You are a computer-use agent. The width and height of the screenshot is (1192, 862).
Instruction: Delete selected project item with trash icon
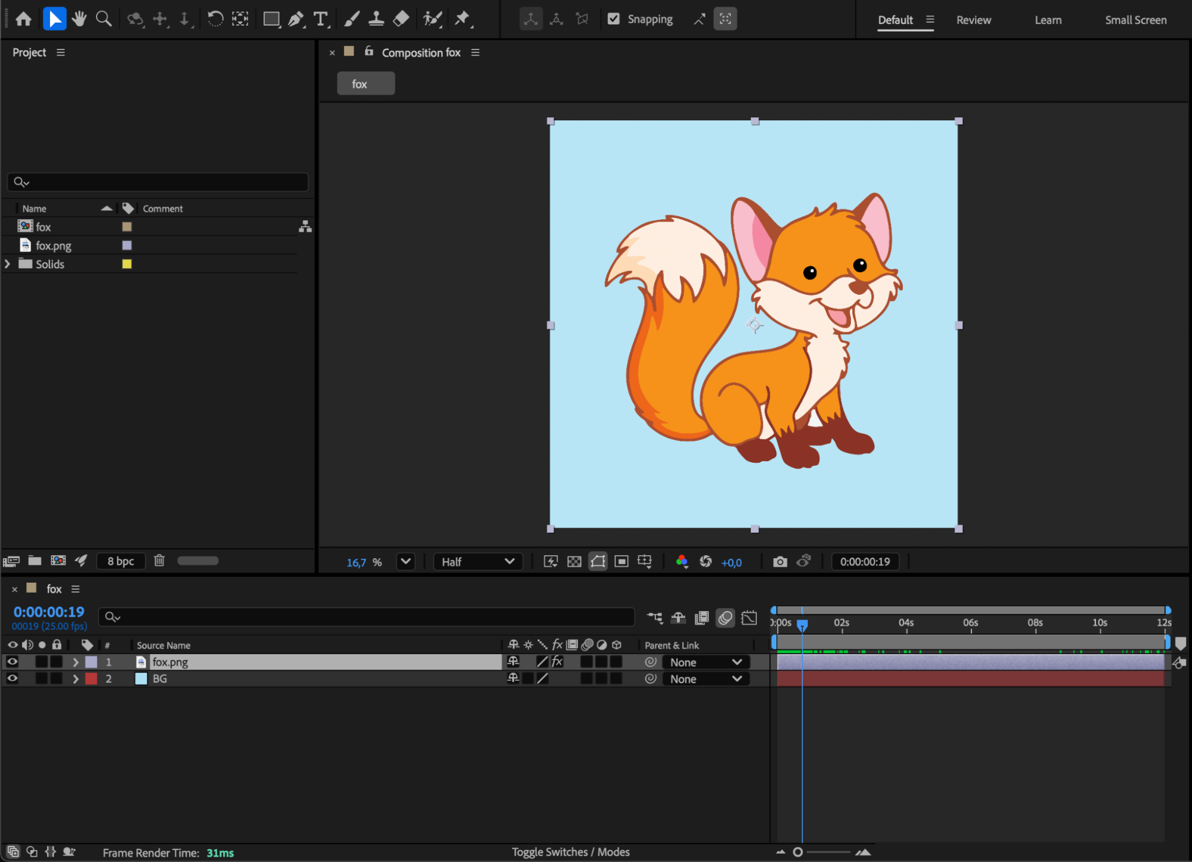click(159, 561)
